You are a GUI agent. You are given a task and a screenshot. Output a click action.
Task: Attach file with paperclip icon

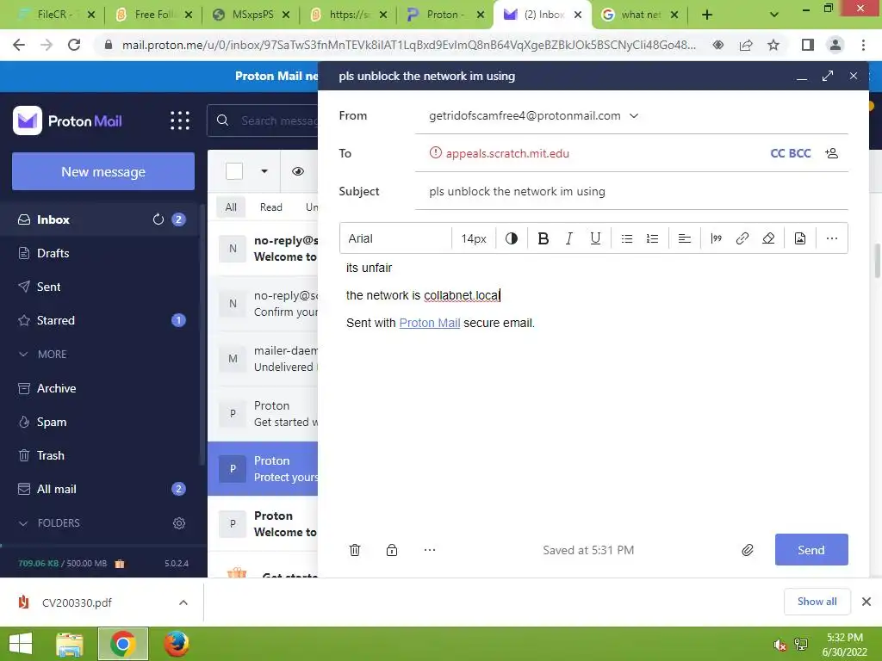[x=747, y=550]
